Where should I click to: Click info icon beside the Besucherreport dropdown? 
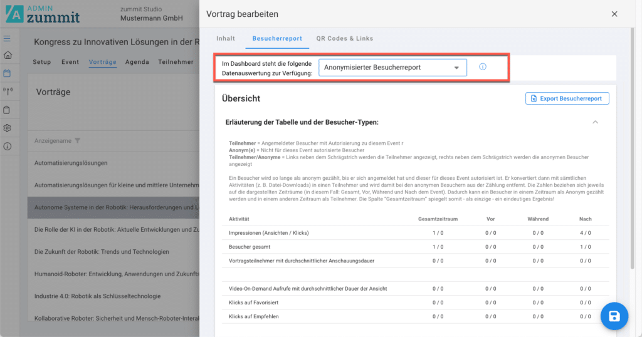[483, 67]
